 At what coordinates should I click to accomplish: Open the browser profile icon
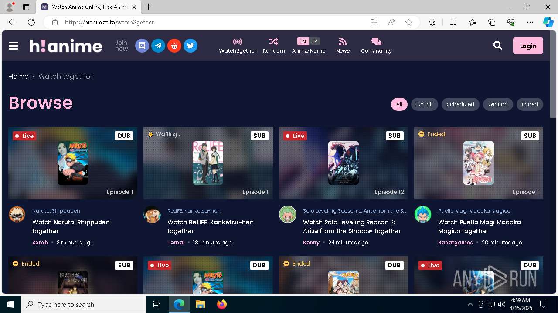coord(10,7)
